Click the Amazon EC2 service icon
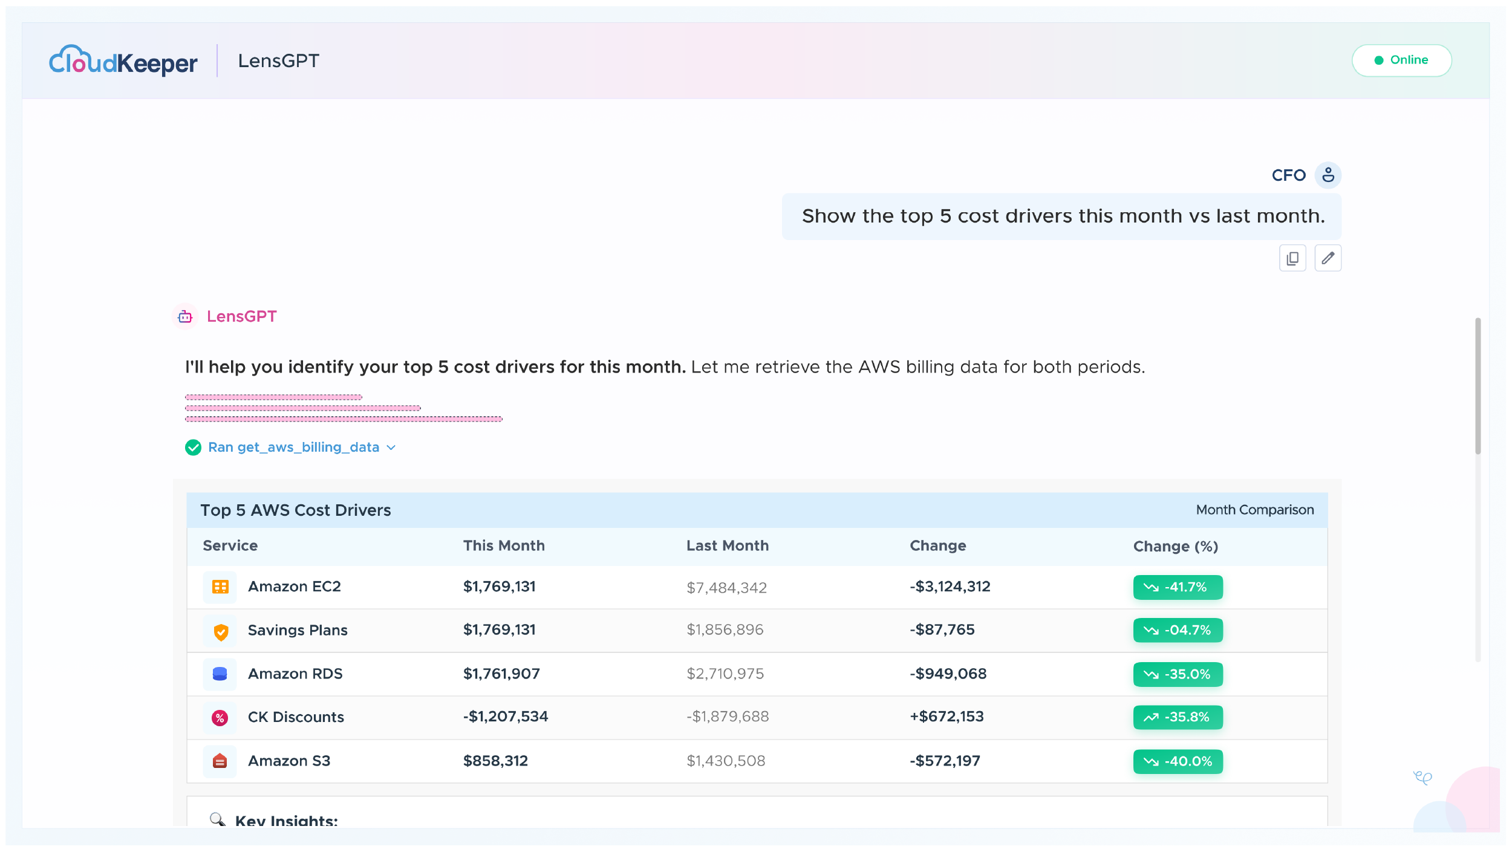The width and height of the screenshot is (1512, 852). click(x=220, y=587)
